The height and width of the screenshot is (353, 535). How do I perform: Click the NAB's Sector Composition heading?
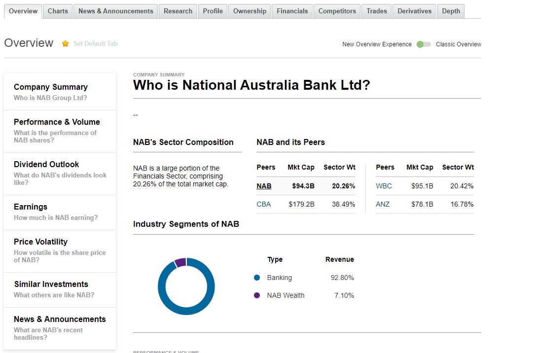click(x=183, y=142)
